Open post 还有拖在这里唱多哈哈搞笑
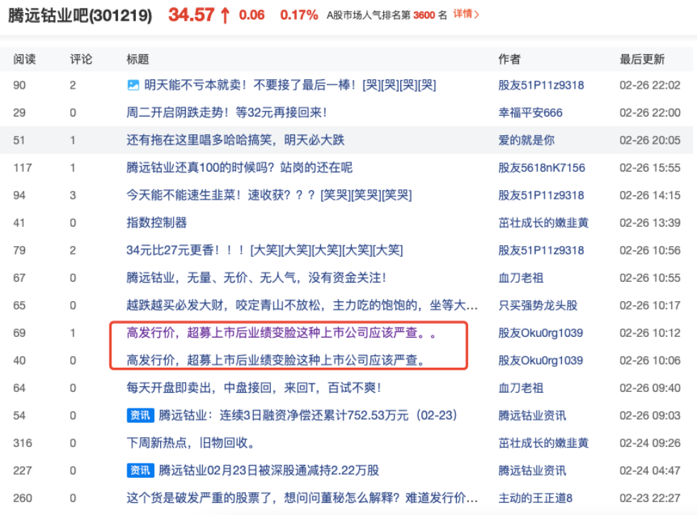This screenshot has width=697, height=515. coord(236,140)
